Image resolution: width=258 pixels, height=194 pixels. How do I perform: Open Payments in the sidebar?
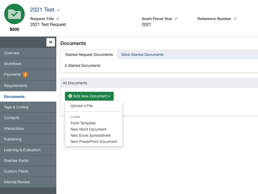tap(28, 75)
